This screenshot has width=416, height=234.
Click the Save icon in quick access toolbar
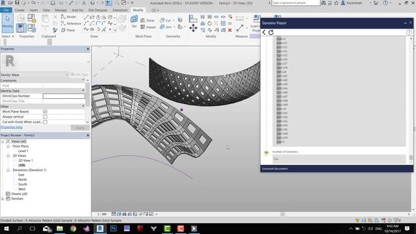coord(17,3)
